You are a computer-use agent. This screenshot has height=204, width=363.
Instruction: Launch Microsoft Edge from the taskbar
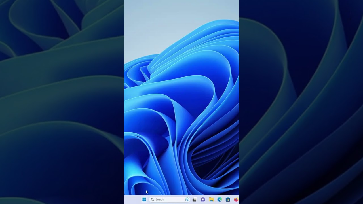[220, 199]
